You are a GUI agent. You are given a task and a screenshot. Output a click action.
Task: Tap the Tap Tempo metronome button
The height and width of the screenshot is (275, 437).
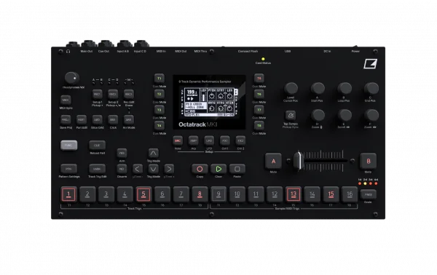point(291,115)
